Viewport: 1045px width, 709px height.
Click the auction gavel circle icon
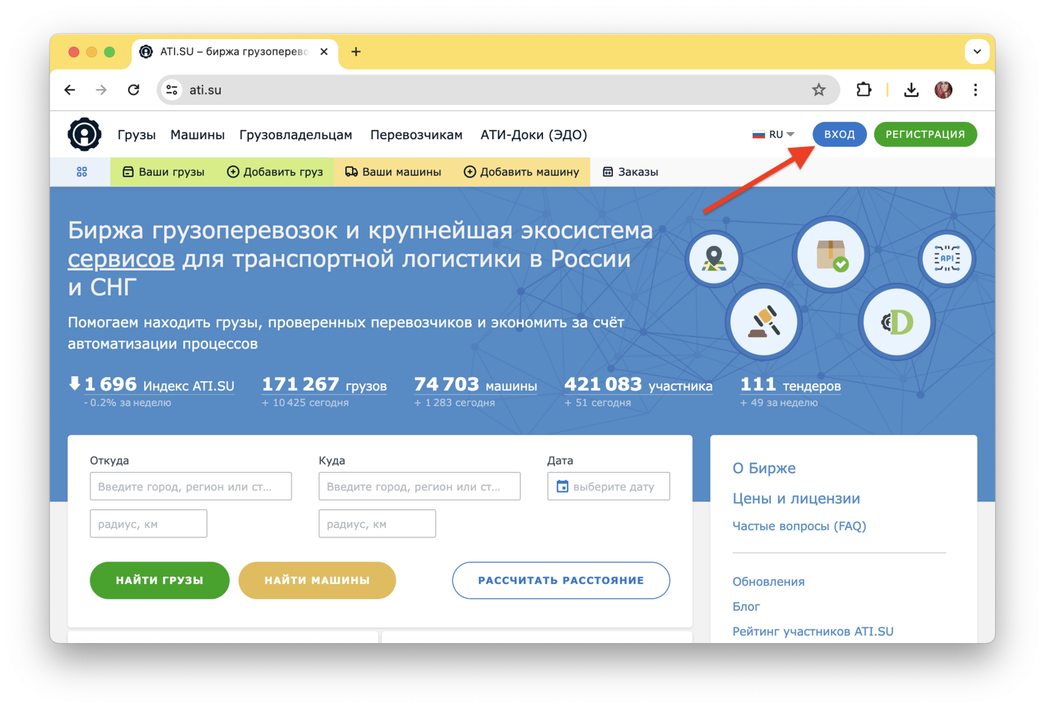point(763,322)
